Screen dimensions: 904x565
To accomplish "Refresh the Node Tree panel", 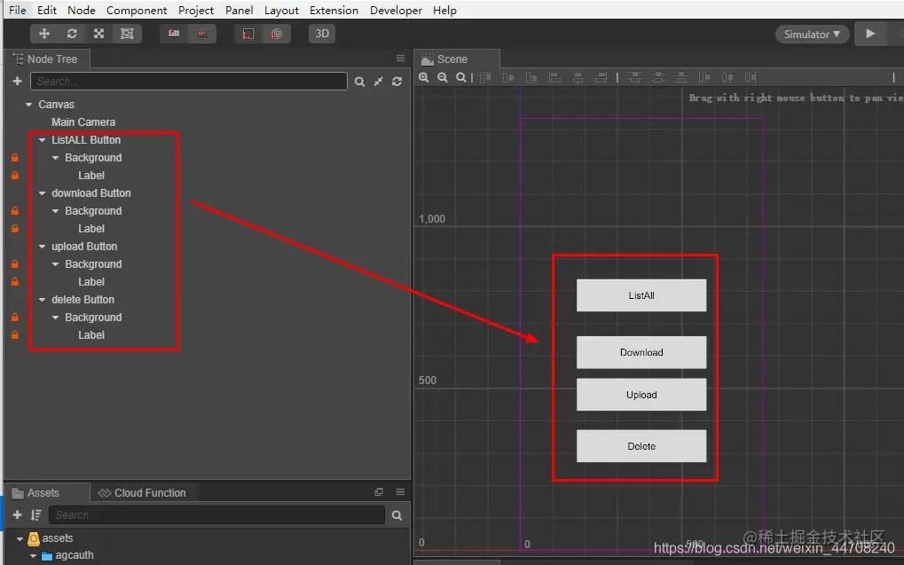I will (397, 82).
